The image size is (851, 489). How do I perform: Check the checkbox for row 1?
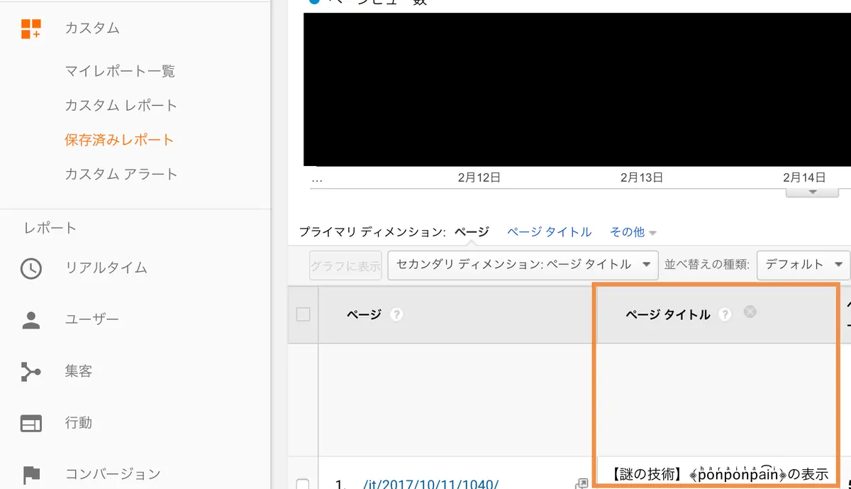click(304, 485)
